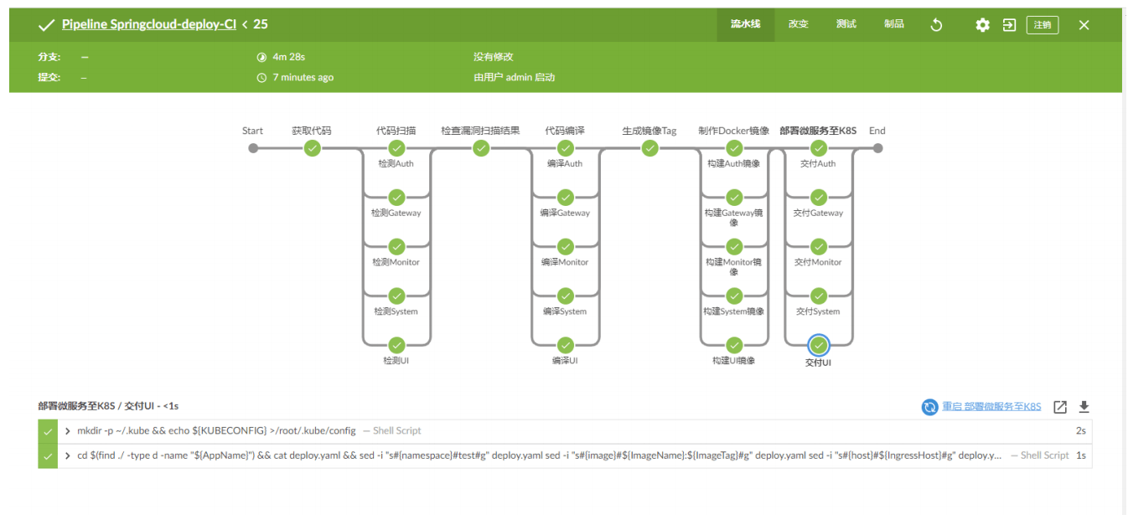The image size is (1128, 525).
Task: Download the step log file
Action: [x=1084, y=407]
